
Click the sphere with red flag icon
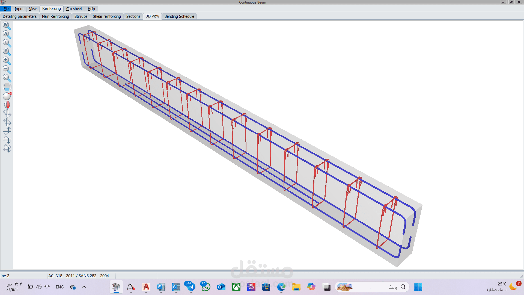pyautogui.click(x=7, y=96)
